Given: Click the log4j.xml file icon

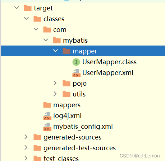Looking at the screenshot, I should click(x=47, y=116).
